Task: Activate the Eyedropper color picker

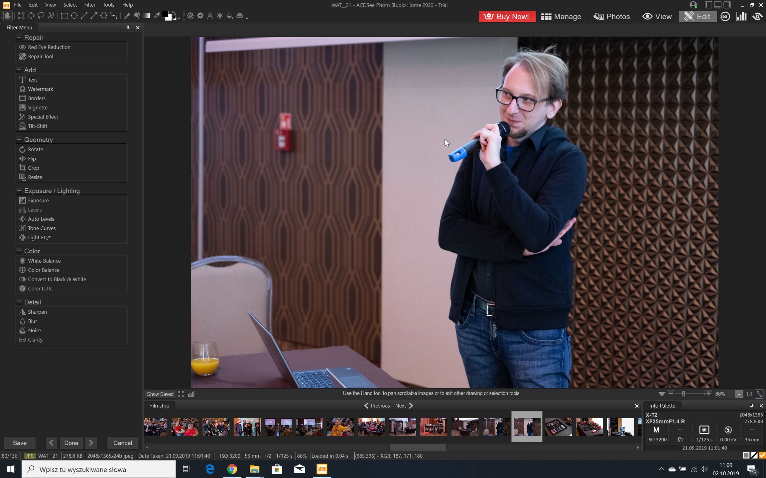Action: coord(156,16)
